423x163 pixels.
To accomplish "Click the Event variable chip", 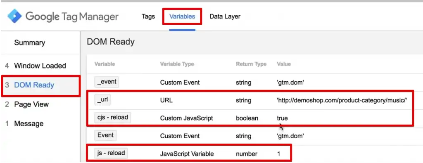I will pyautogui.click(x=105, y=135).
